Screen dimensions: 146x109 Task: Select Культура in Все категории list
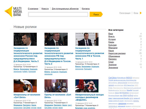pyautogui.click(x=112, y=45)
